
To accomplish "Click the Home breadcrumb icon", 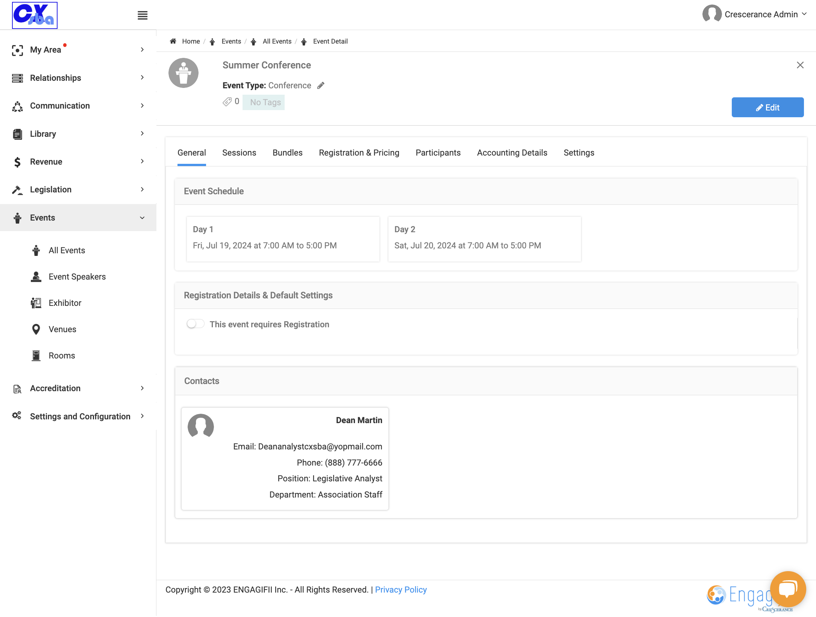I will [x=173, y=41].
